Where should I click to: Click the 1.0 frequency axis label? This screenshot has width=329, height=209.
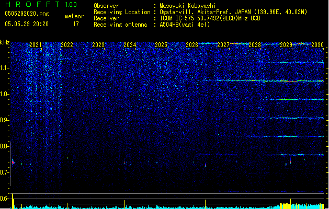(4, 94)
